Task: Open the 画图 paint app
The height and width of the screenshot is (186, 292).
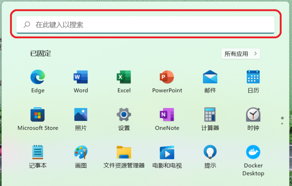Action: tap(81, 157)
